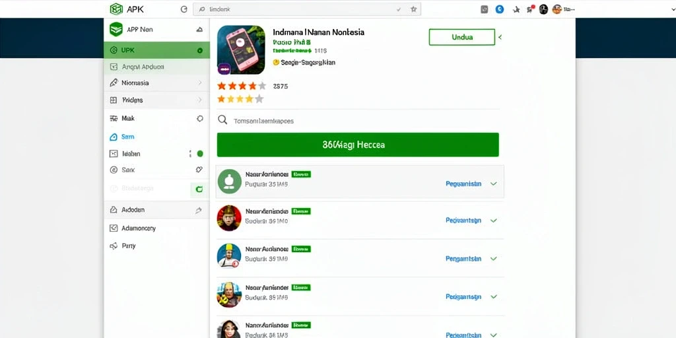
Task: Expand the chevron on the yellow-hat blue-avatar row
Action: point(494,259)
